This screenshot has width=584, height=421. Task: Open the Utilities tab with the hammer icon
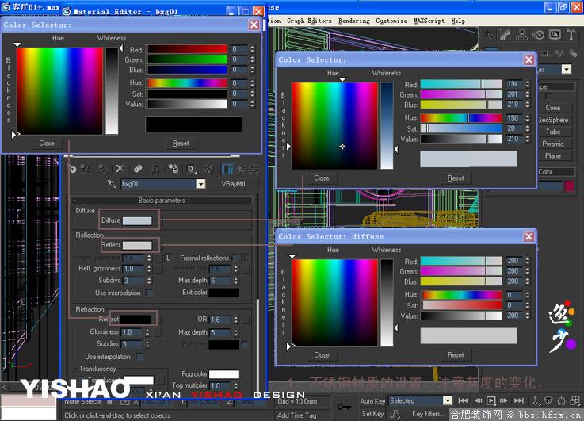coord(571,36)
